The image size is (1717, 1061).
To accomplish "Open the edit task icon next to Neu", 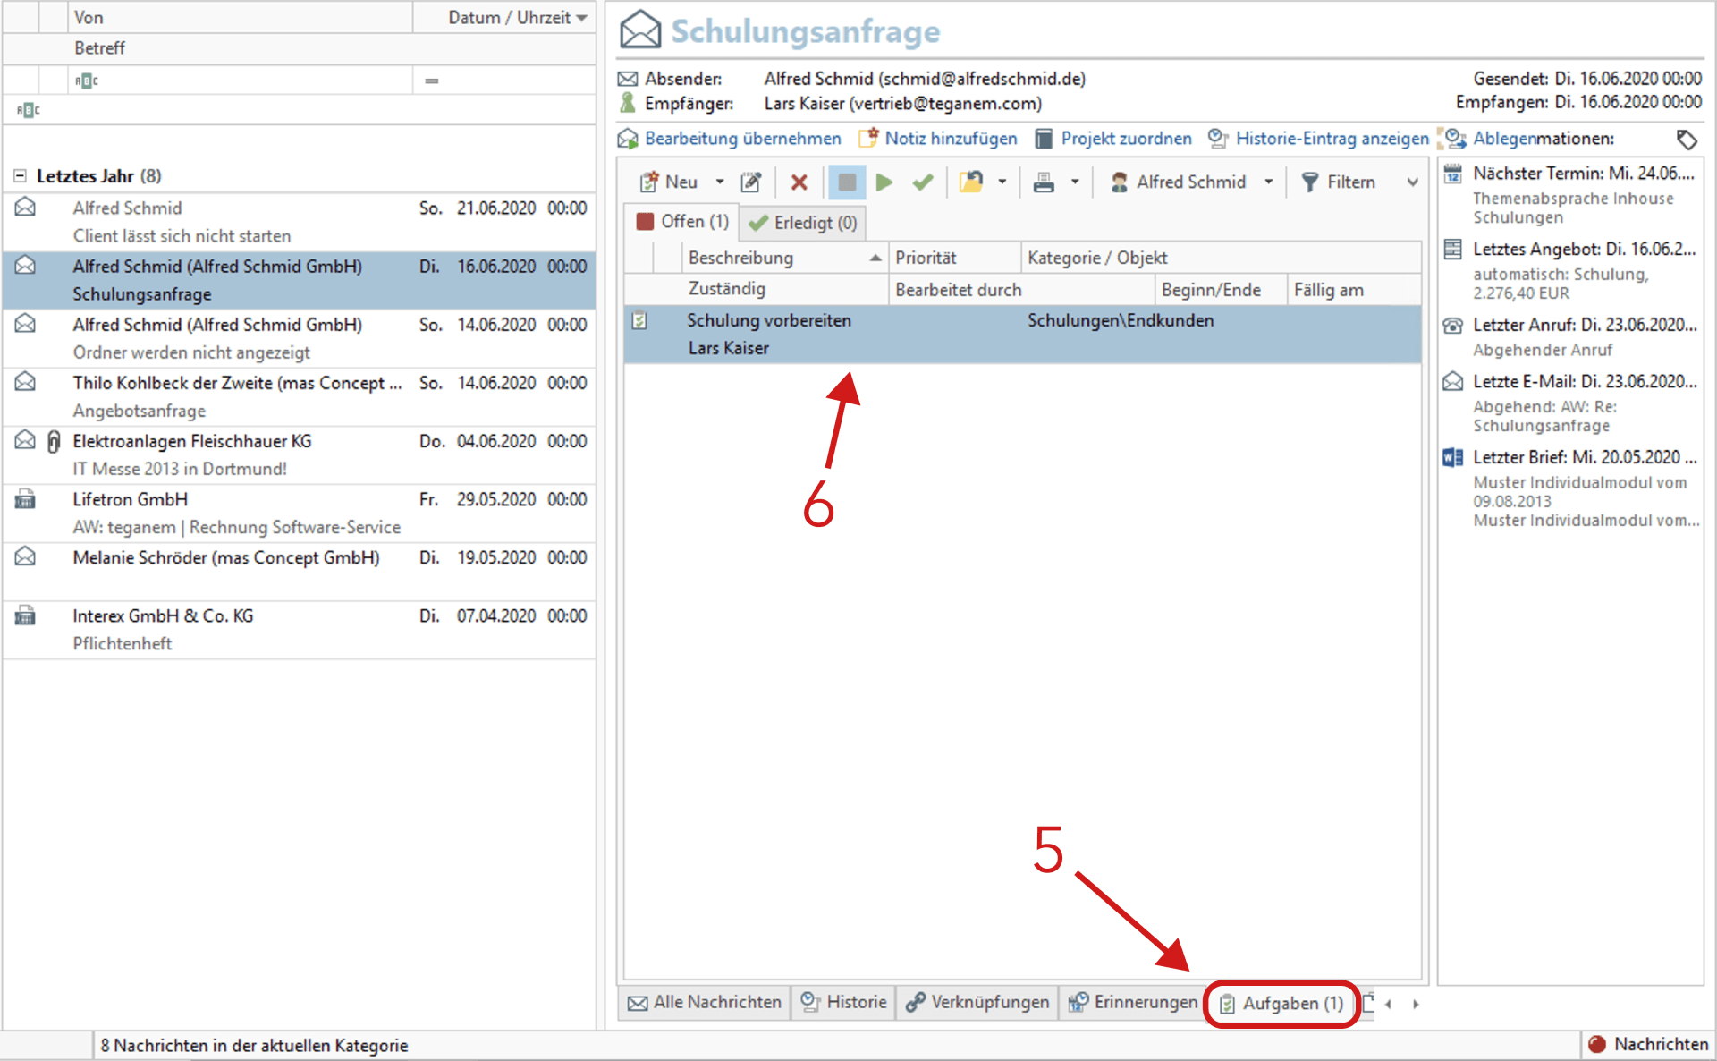I will tap(751, 182).
